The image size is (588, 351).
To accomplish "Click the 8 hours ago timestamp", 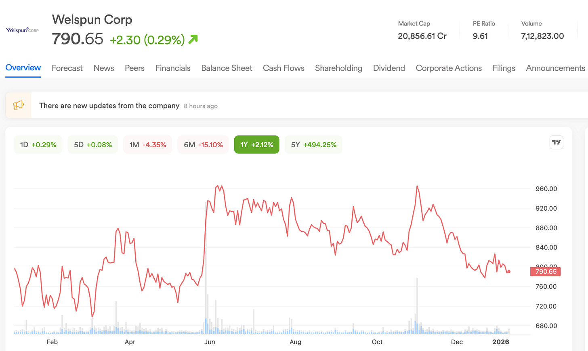I will [201, 106].
